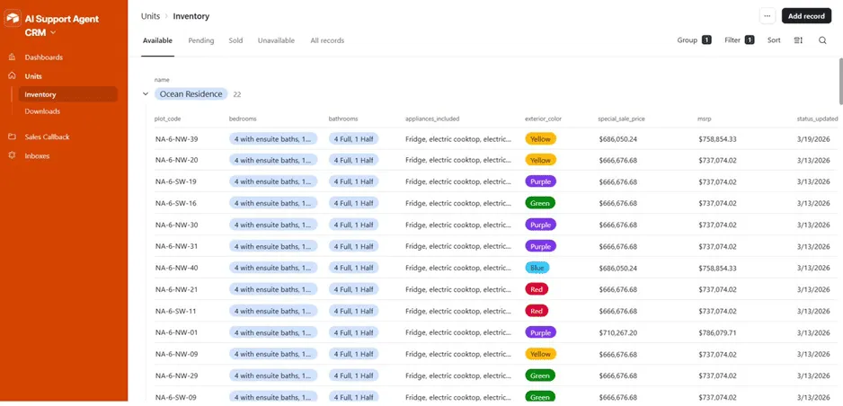Click plot code NA-6-NW-30
This screenshot has height=406, width=843.
coord(176,225)
